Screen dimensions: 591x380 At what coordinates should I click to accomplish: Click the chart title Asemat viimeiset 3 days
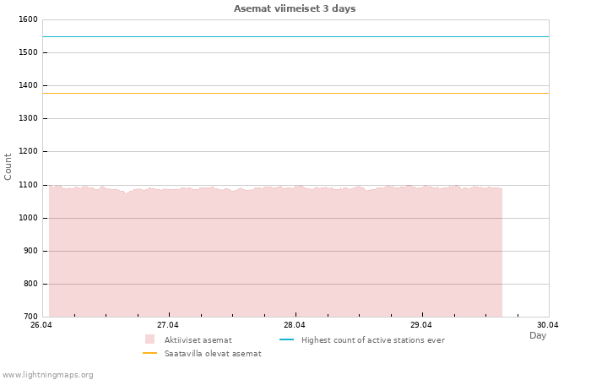295,8
